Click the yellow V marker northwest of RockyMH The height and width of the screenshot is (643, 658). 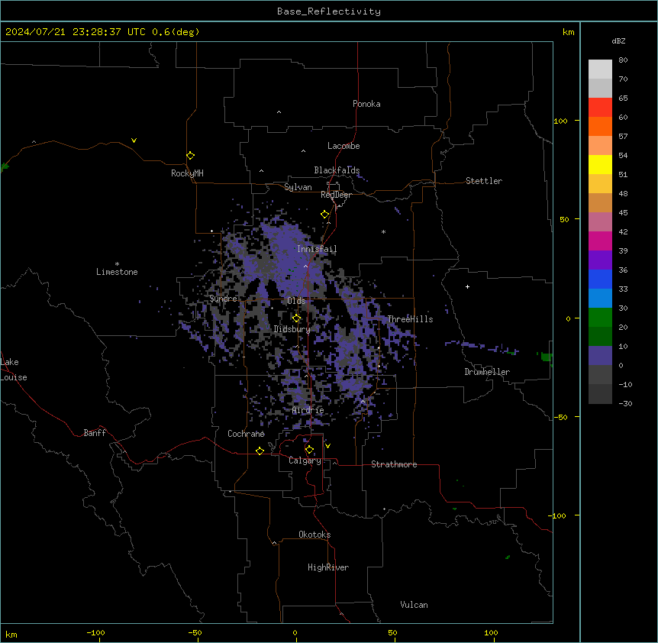click(134, 141)
